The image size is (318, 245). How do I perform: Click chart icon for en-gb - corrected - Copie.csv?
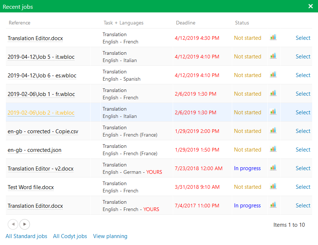pos(273,130)
